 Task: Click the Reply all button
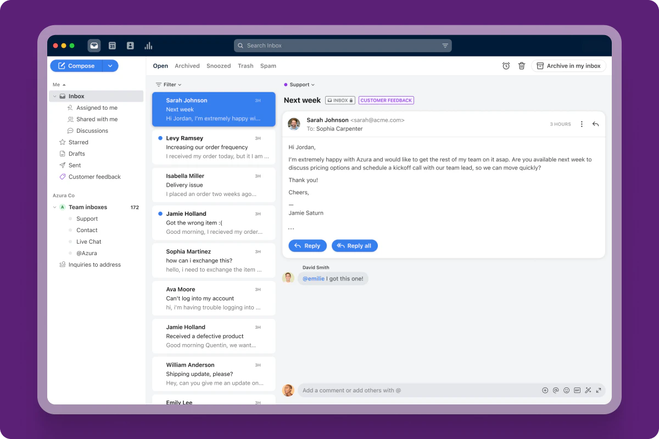pos(354,245)
